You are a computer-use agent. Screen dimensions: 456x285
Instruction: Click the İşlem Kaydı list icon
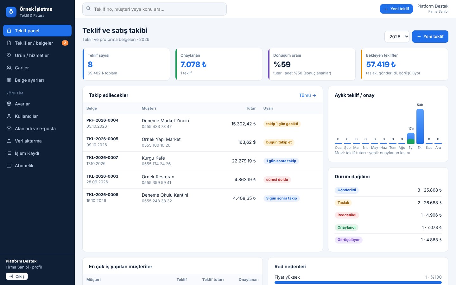click(x=9, y=153)
